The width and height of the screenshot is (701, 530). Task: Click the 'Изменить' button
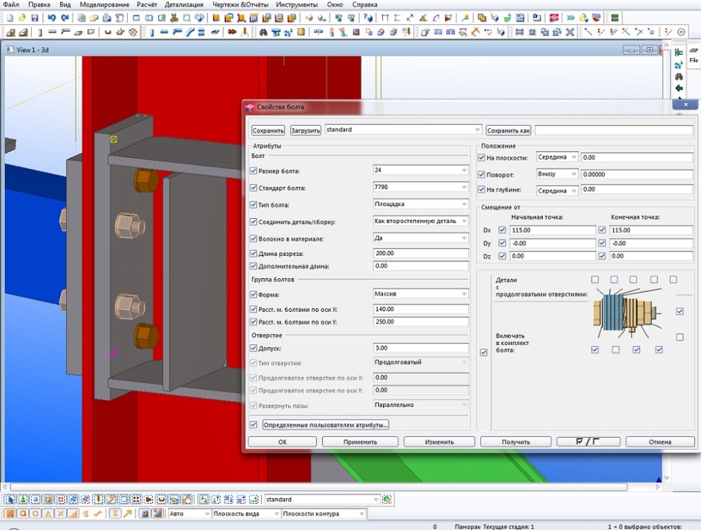439,442
